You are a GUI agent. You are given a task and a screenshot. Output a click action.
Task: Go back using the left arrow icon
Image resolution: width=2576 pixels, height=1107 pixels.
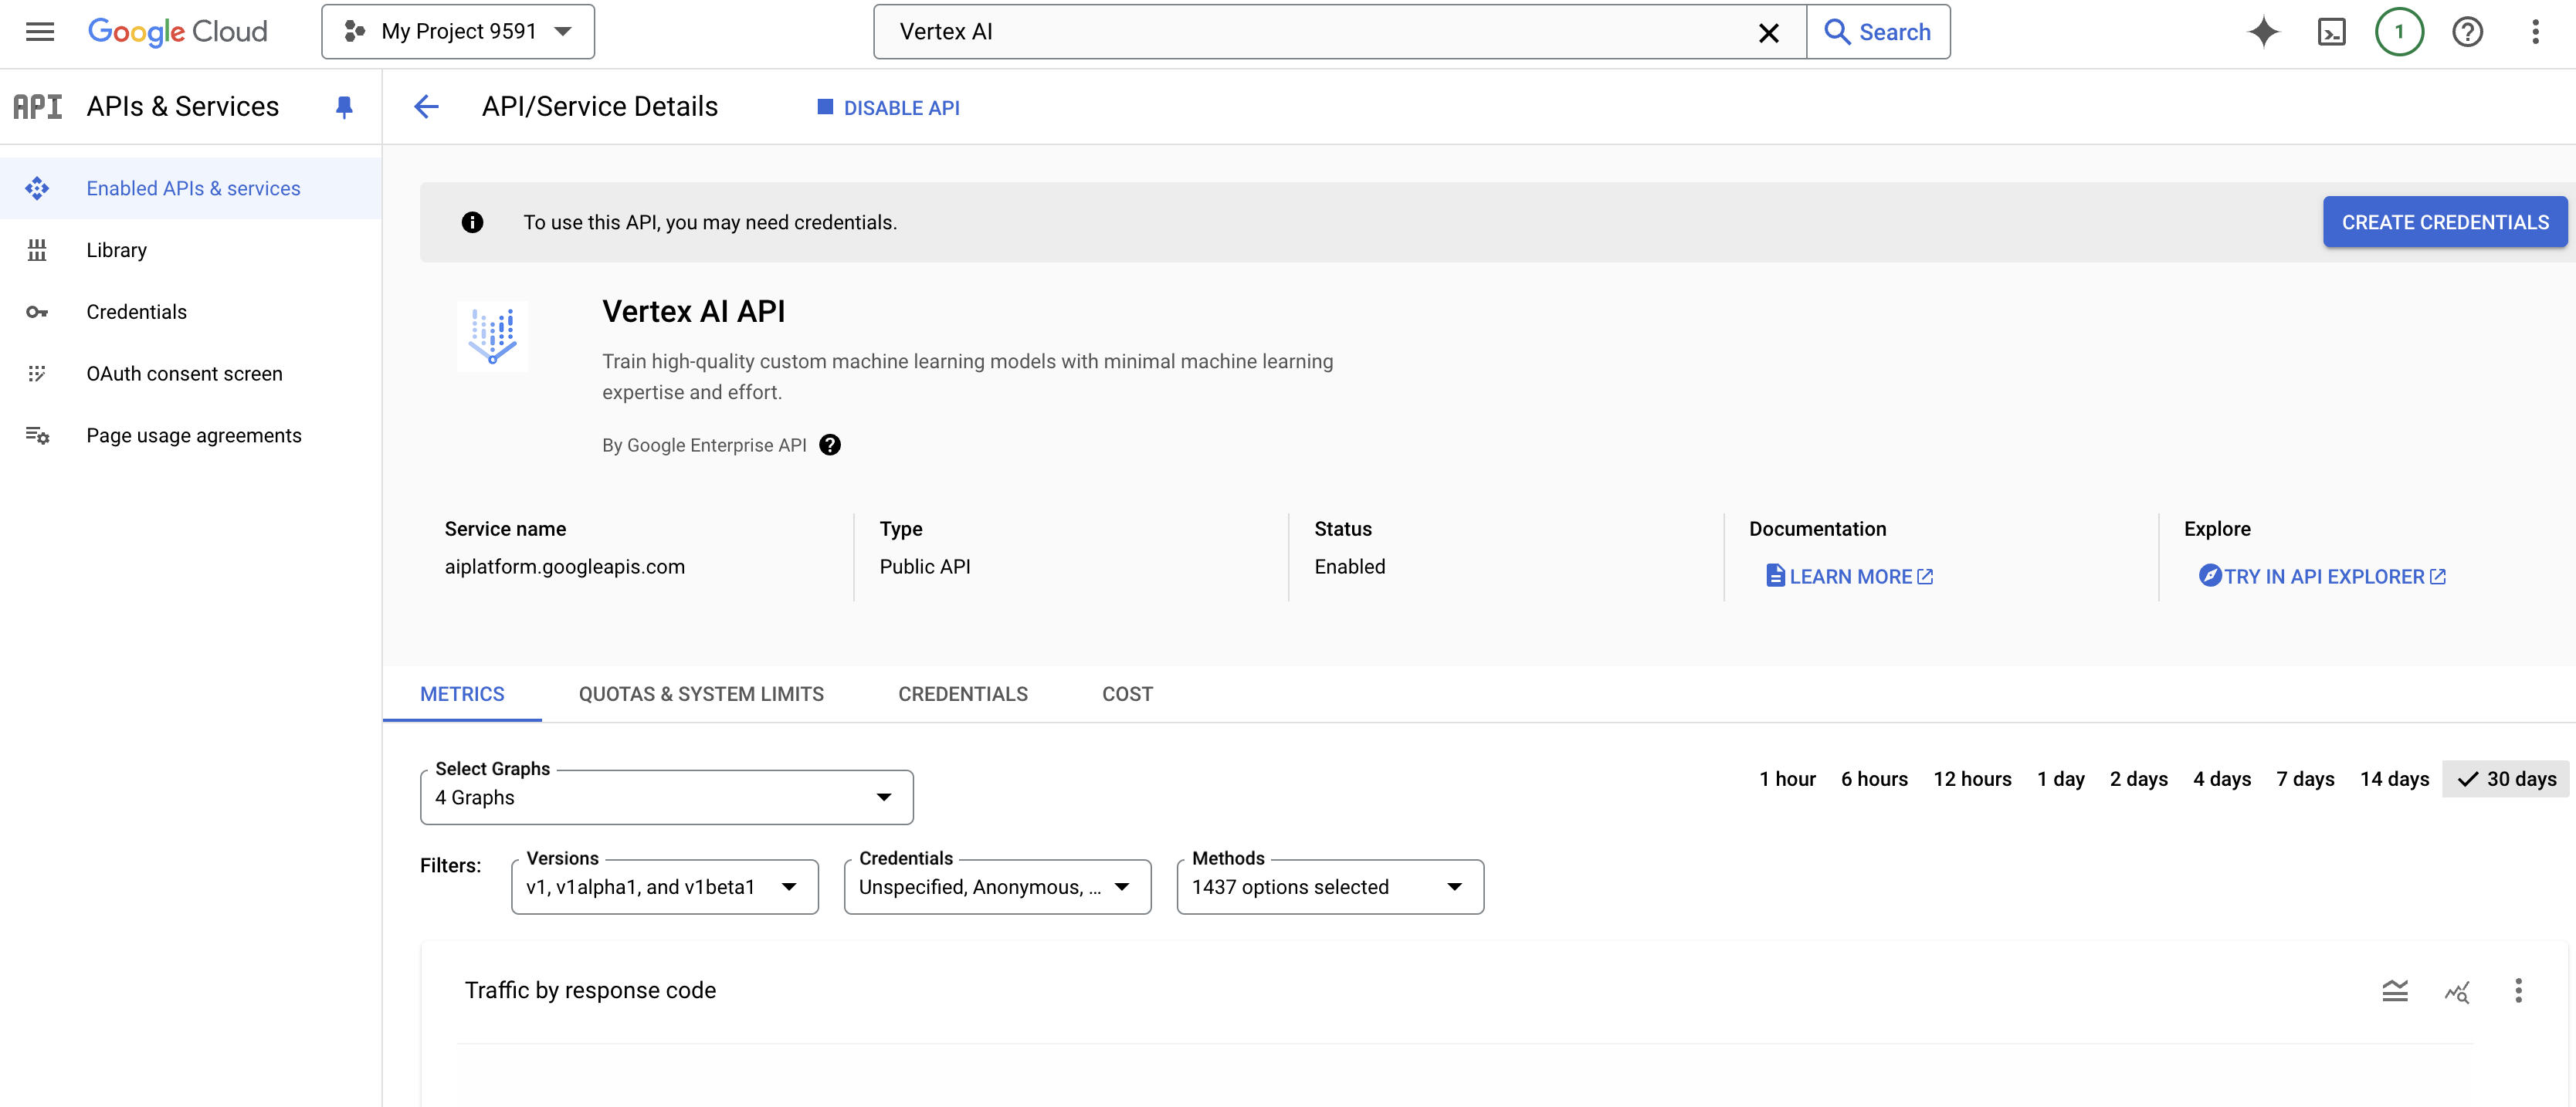[x=426, y=107]
